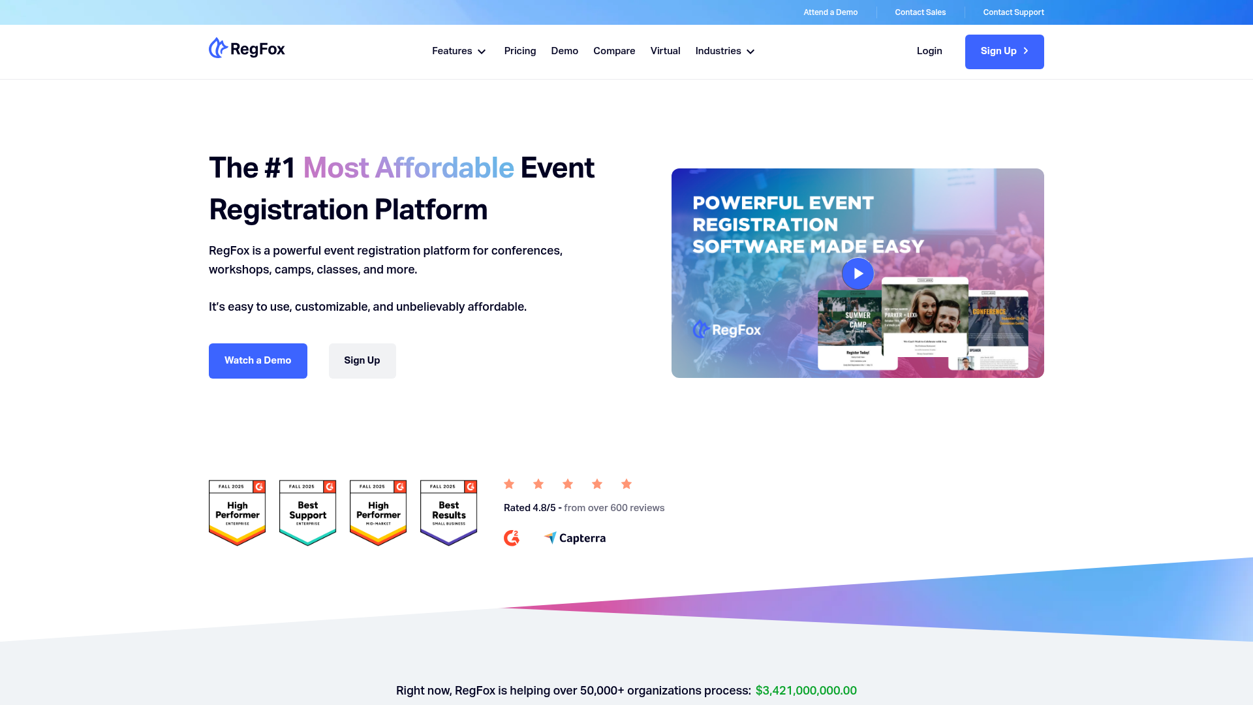The height and width of the screenshot is (705, 1253).
Task: Open the Pricing page
Action: [x=519, y=51]
